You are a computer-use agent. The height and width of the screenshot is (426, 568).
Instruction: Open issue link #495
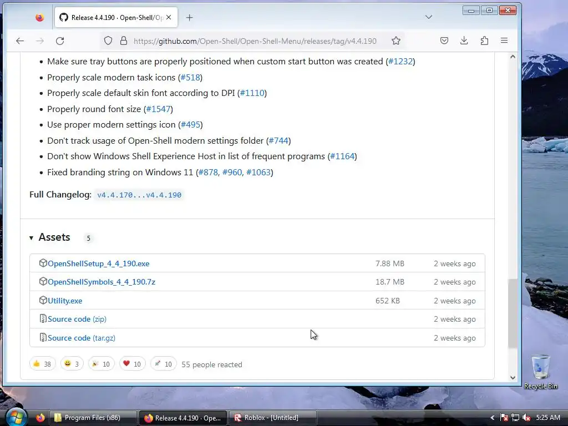pos(191,125)
